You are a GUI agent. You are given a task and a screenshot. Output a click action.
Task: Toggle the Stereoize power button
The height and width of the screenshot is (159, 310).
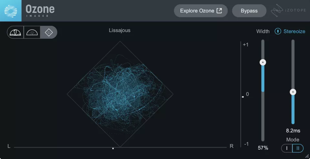click(x=278, y=31)
